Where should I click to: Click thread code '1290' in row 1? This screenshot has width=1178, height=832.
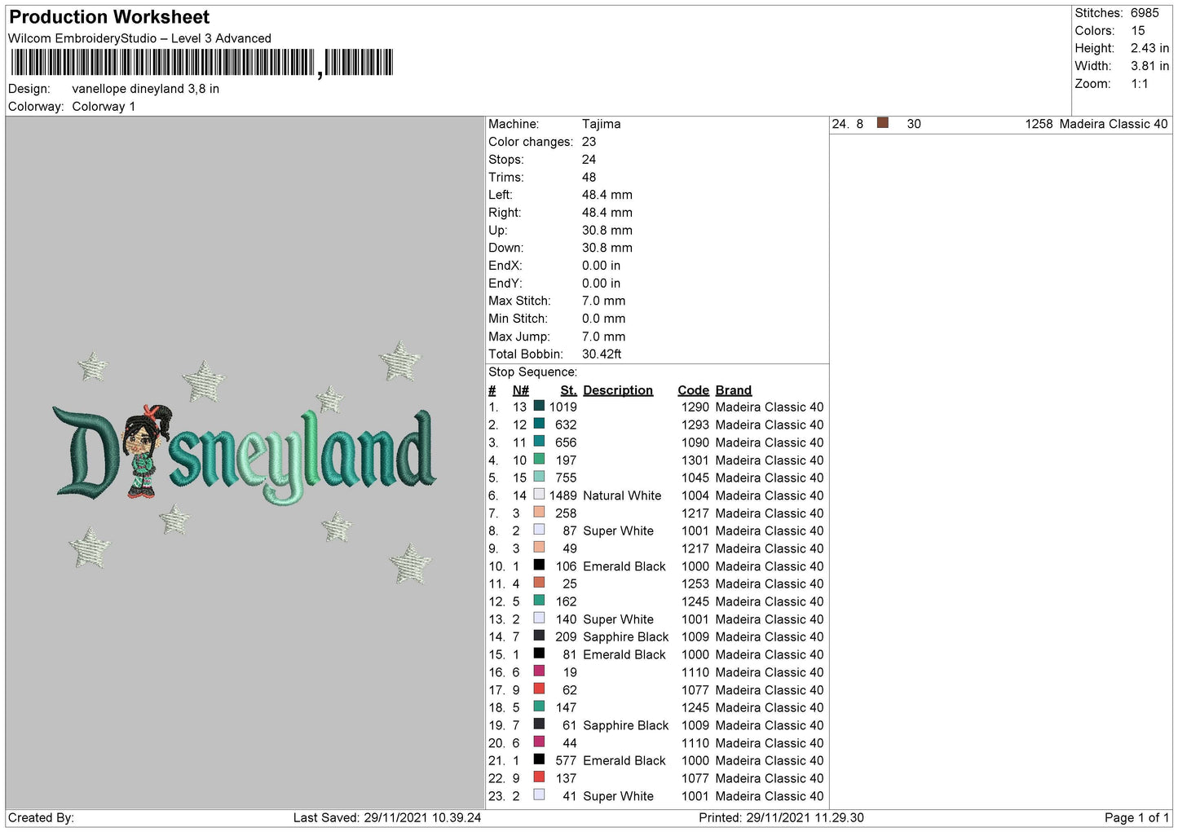[695, 407]
